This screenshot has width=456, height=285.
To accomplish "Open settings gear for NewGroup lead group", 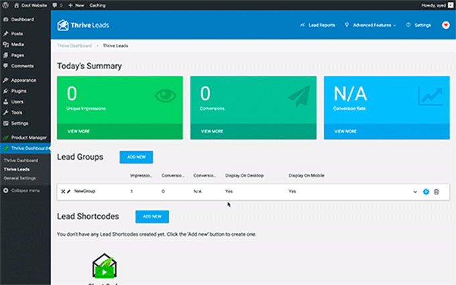I will point(425,192).
